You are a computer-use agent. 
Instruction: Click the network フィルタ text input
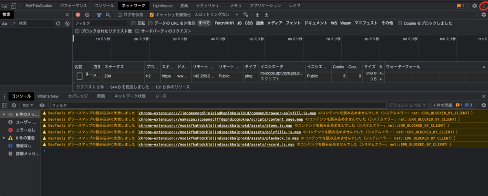(100, 23)
